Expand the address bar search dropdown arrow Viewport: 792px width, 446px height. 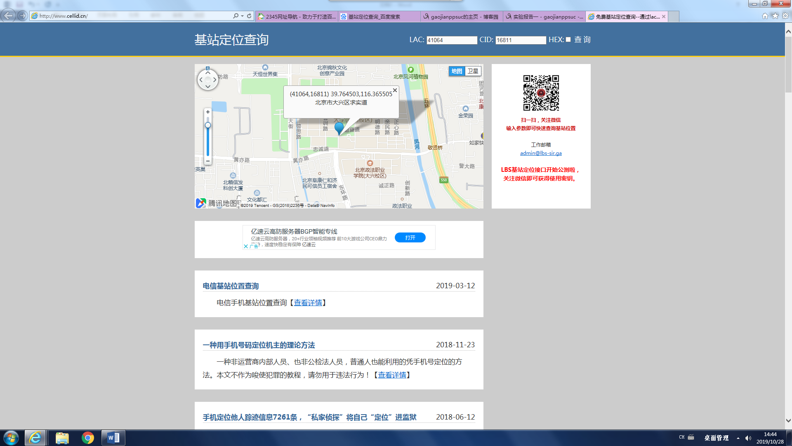click(242, 16)
